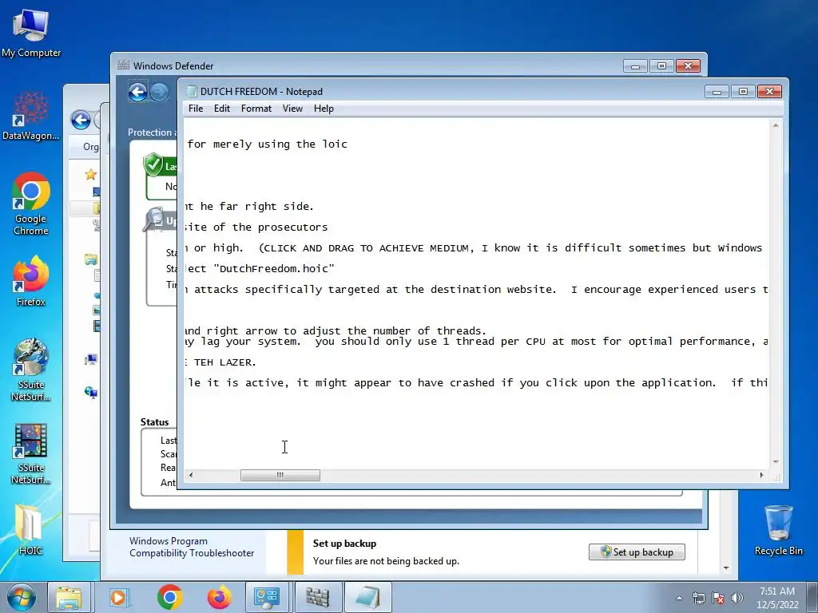
Task: Open Windows Explorer from the taskbar
Action: point(69,598)
